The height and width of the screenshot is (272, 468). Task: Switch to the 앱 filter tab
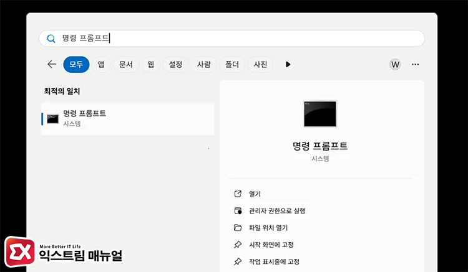101,64
